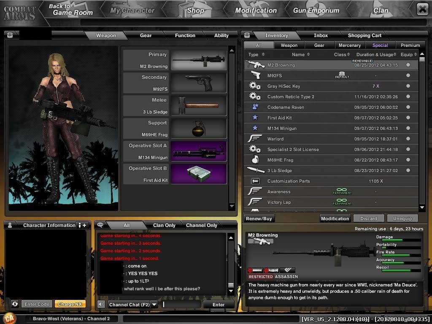Screen dimensions: 432x324
Task: Click the chat message input field
Action: pyautogui.click(x=181, y=304)
